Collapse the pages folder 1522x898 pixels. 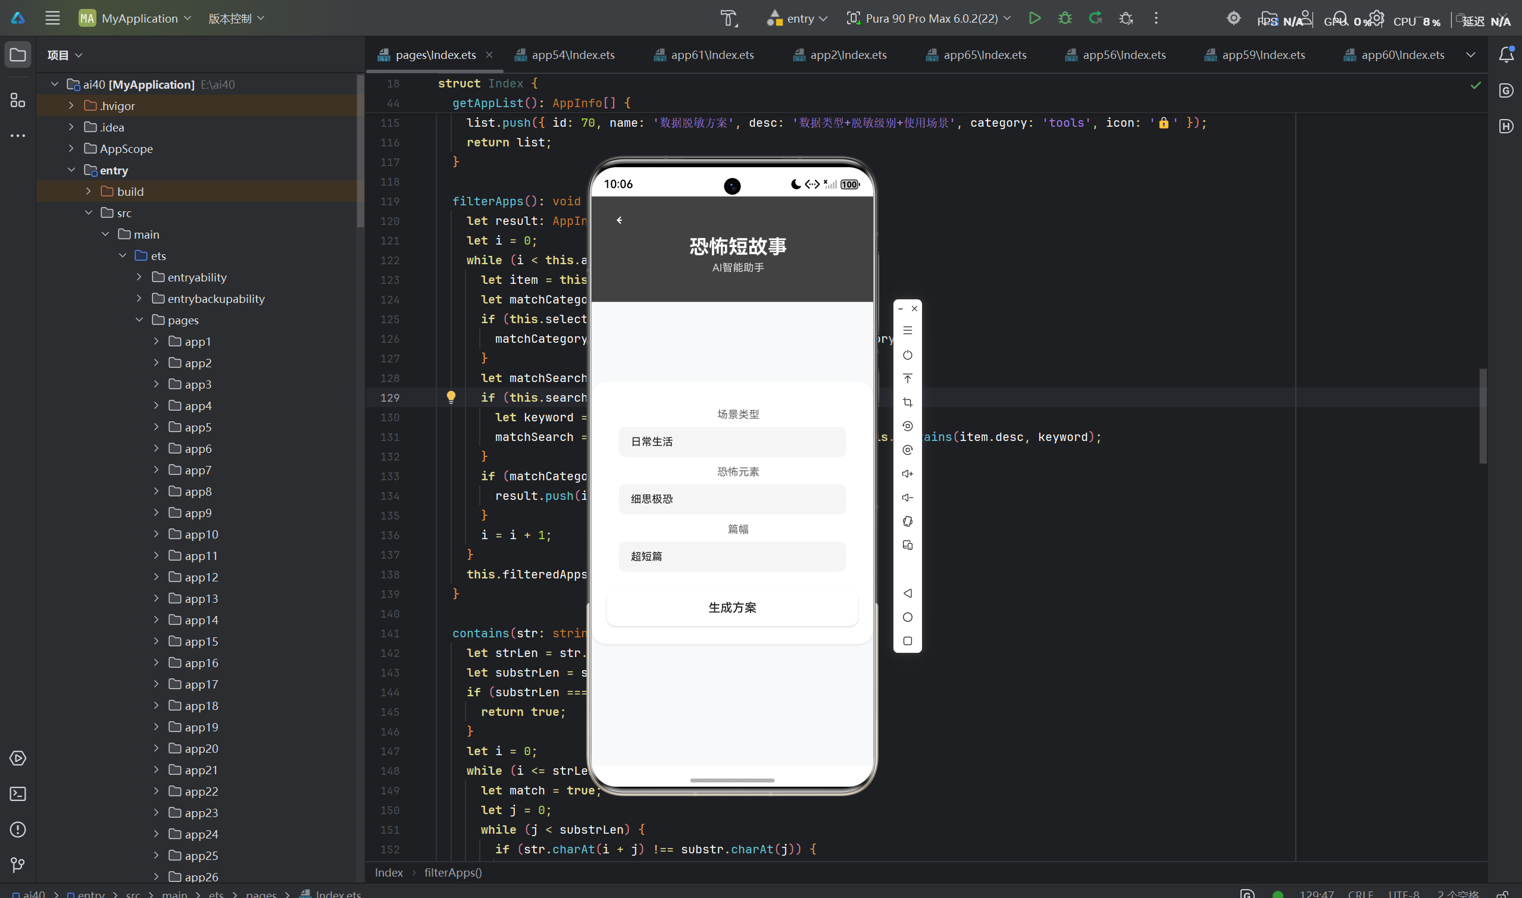pos(139,320)
